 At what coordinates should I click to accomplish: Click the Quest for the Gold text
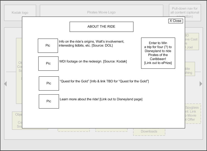[104, 81]
